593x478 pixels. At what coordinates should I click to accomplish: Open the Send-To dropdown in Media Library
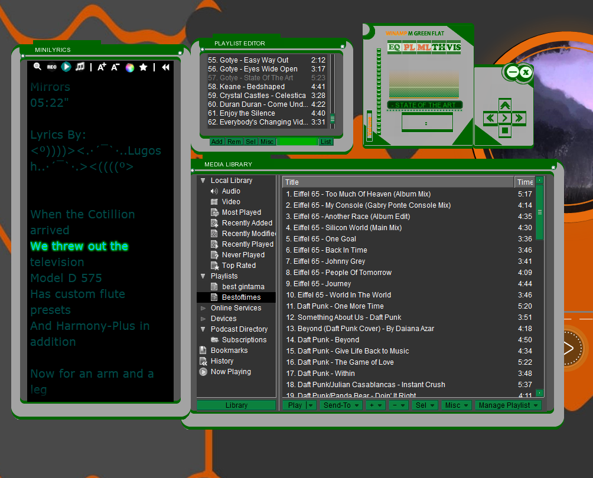point(341,405)
